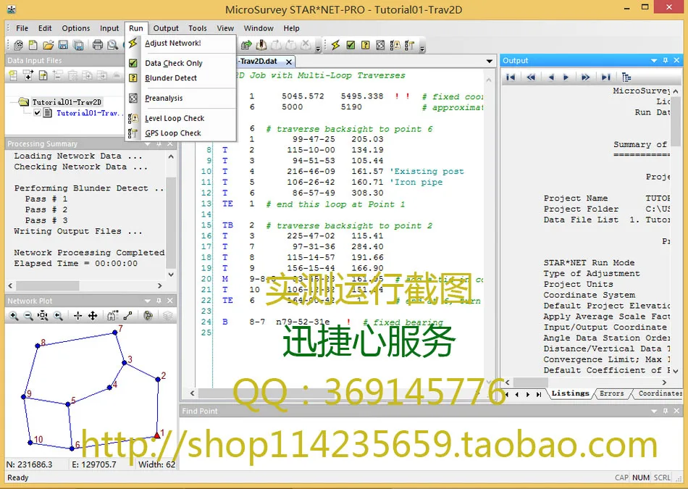Open the Coordinates tab in Output panel

click(660, 393)
